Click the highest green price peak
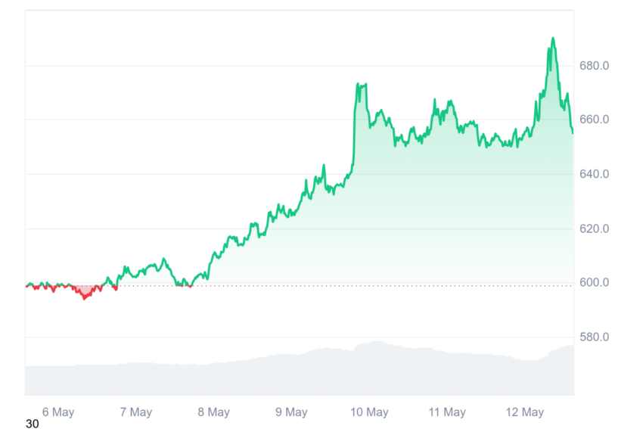The width and height of the screenshot is (643, 429). (553, 39)
